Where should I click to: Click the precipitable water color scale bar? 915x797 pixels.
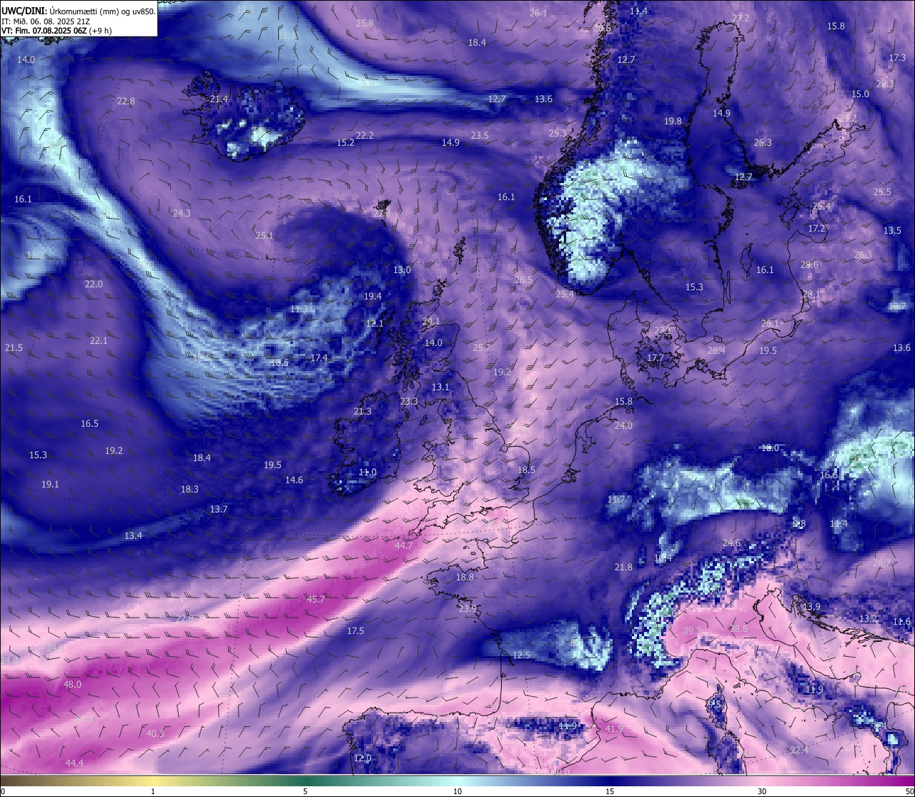tap(457, 780)
